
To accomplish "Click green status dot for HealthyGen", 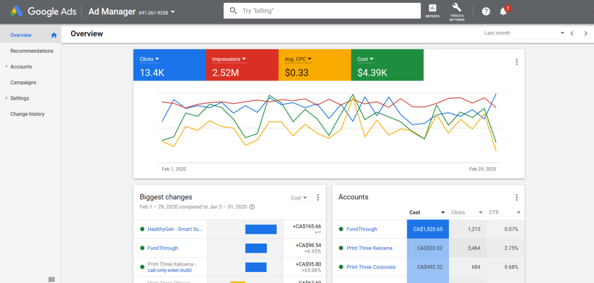I will tap(143, 229).
